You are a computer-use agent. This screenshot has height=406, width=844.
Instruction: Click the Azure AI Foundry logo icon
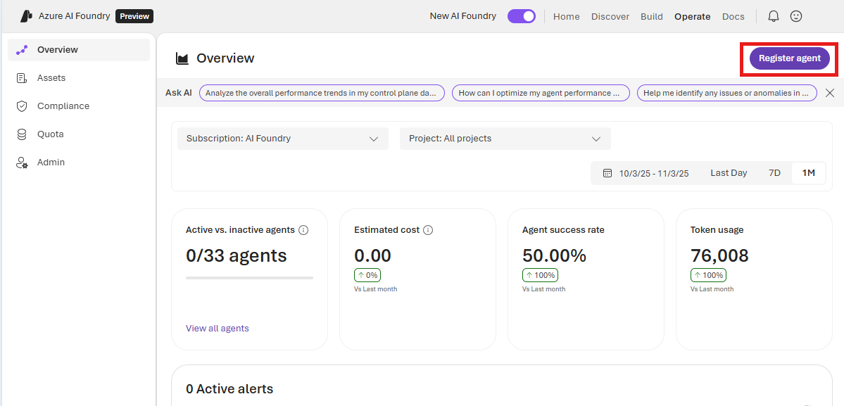click(x=27, y=16)
